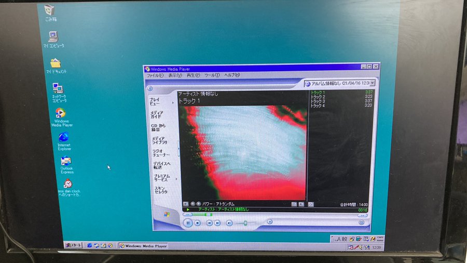Launch Internet Explorer from quick launch
Viewport: 467px width, 263px height.
[x=89, y=245]
